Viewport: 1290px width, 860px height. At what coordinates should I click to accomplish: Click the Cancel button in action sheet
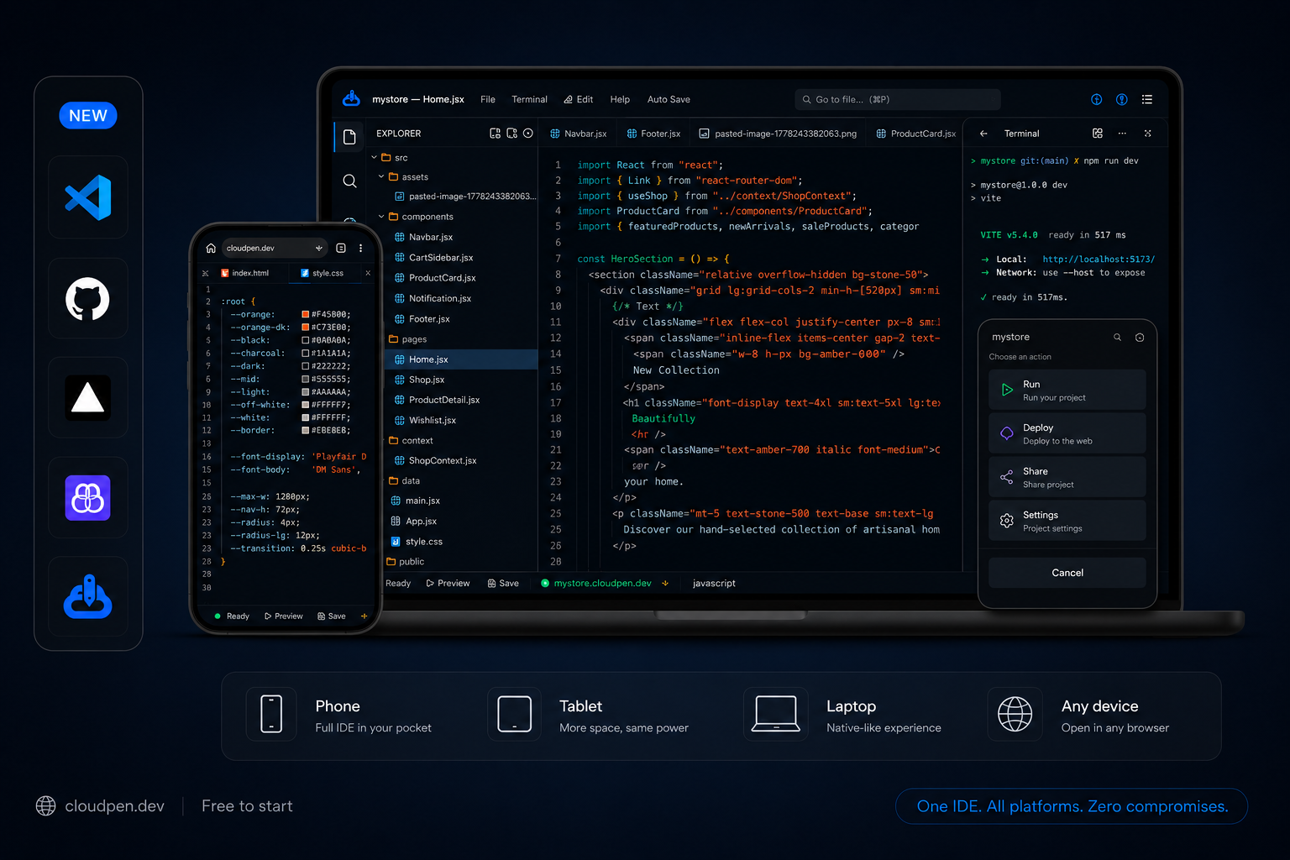click(1067, 573)
